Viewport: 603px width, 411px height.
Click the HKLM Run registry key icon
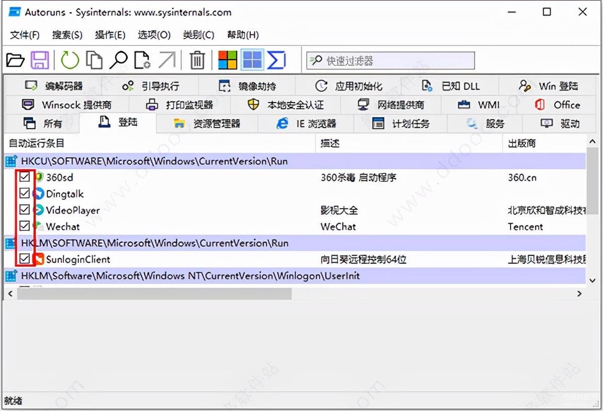[11, 243]
